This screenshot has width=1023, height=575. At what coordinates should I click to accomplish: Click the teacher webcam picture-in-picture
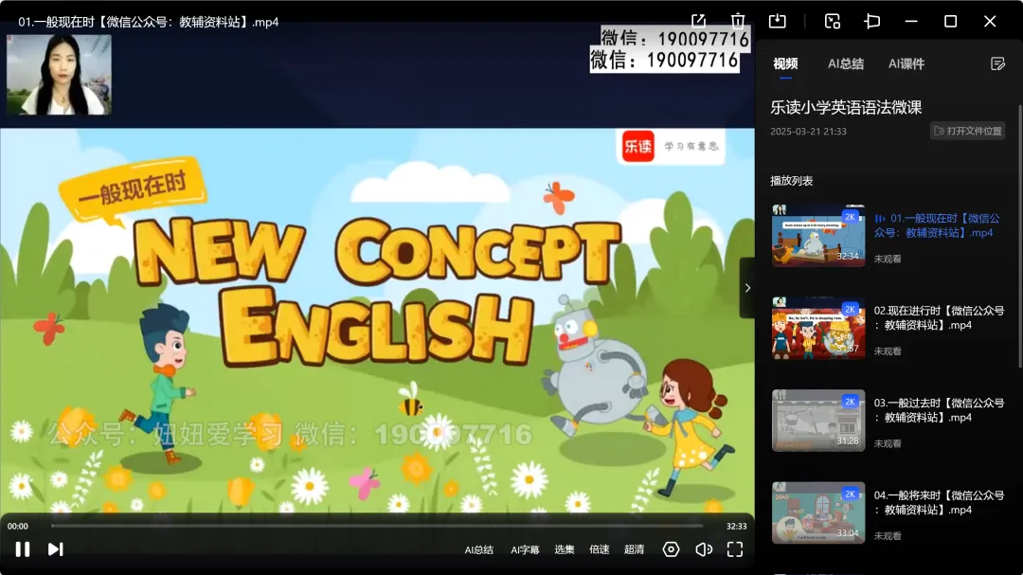pos(59,75)
